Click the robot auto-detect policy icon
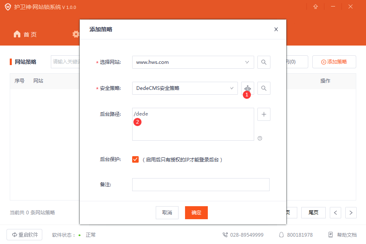The width and height of the screenshot is (366, 244). 247,88
